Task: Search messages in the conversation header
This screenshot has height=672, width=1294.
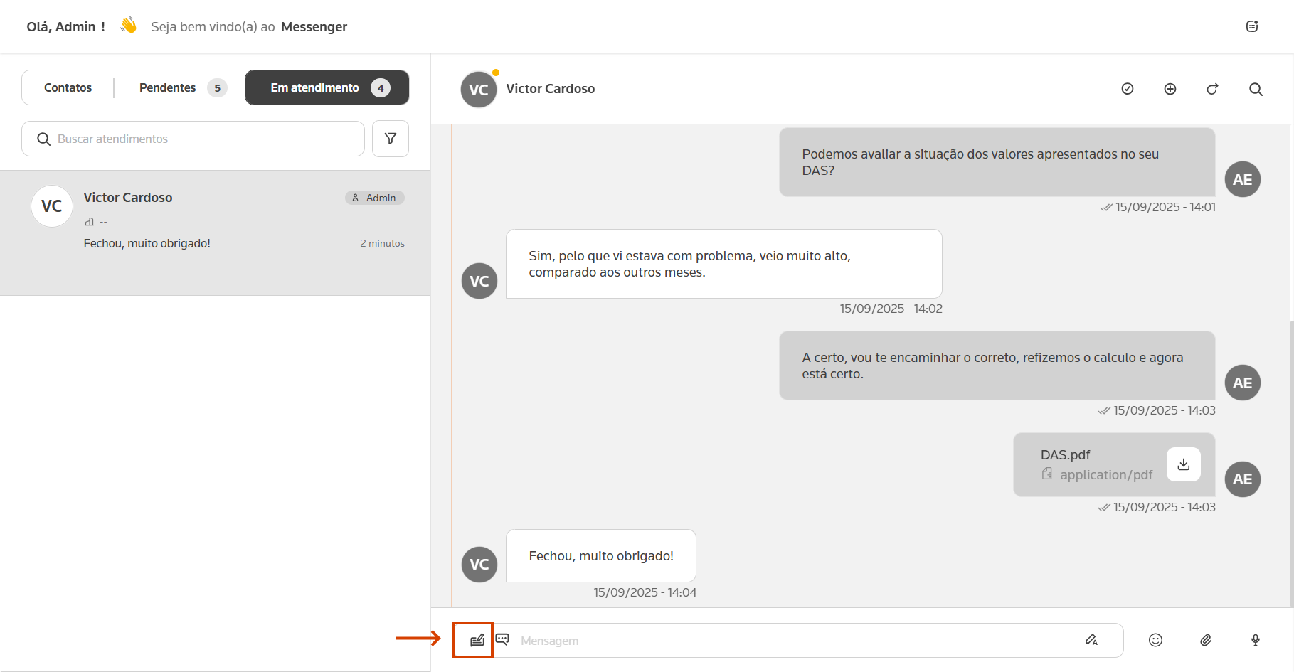Action: point(1256,89)
